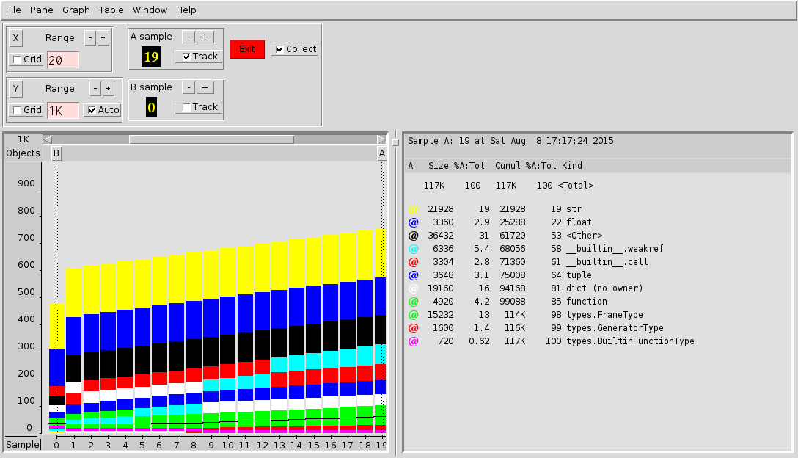This screenshot has height=458, width=798.
Task: Click the X range field showing 20
Action: (x=63, y=60)
